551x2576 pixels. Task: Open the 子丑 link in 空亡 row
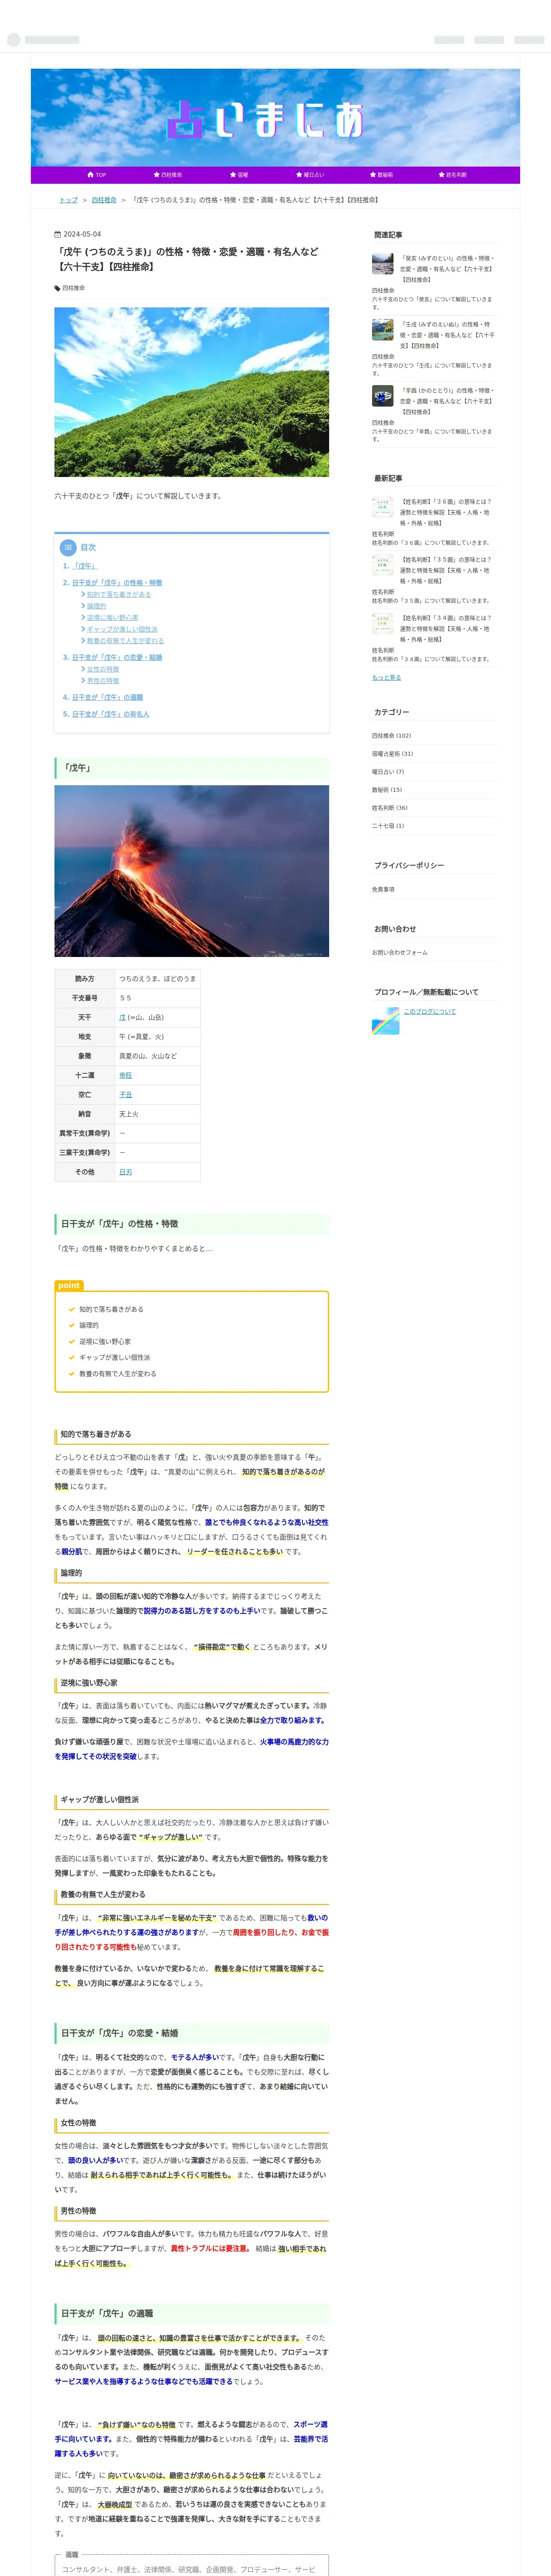(x=126, y=1094)
